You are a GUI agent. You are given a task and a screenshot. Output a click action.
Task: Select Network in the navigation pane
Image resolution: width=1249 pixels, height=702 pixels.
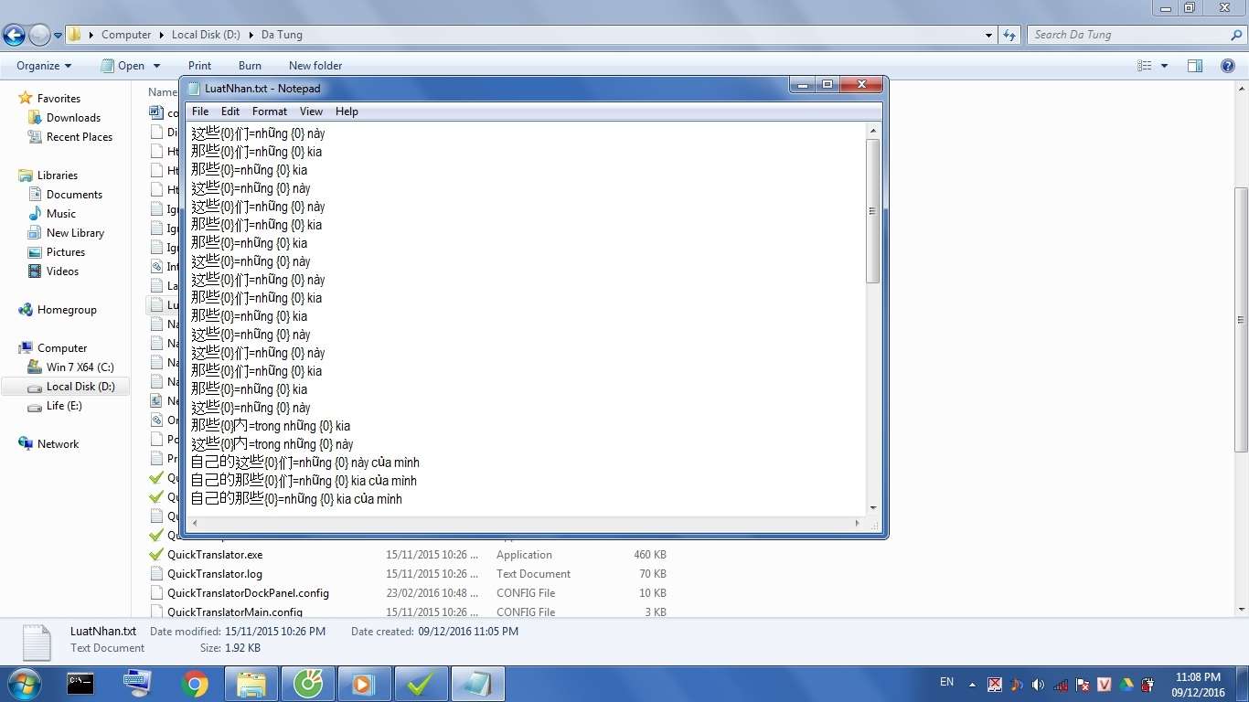[58, 444]
